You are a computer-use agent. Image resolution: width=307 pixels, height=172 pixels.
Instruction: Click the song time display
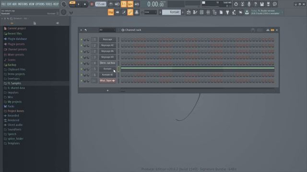[156, 4]
